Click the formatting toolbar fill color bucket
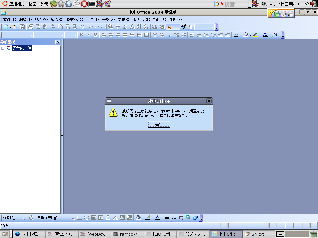The image size is (318, 238). click(246, 35)
